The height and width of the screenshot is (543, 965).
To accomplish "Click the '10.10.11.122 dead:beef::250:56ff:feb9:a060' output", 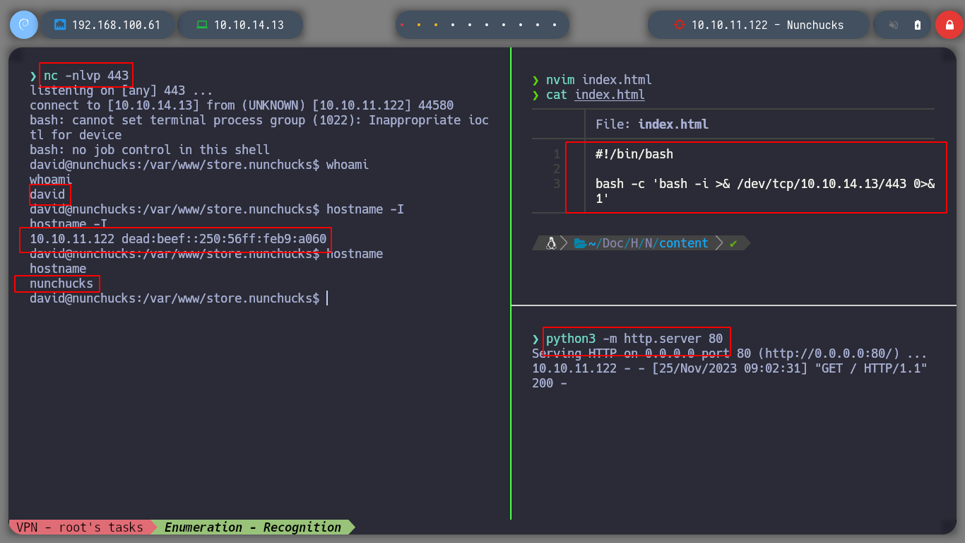I will (x=178, y=239).
